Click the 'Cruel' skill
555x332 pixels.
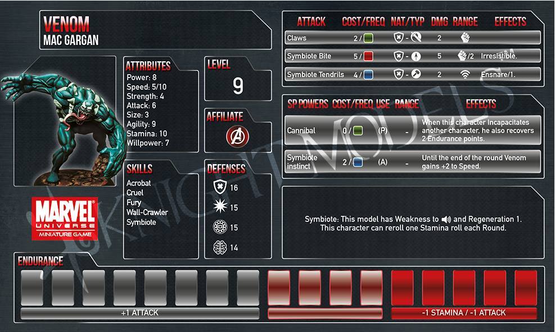[x=135, y=193]
